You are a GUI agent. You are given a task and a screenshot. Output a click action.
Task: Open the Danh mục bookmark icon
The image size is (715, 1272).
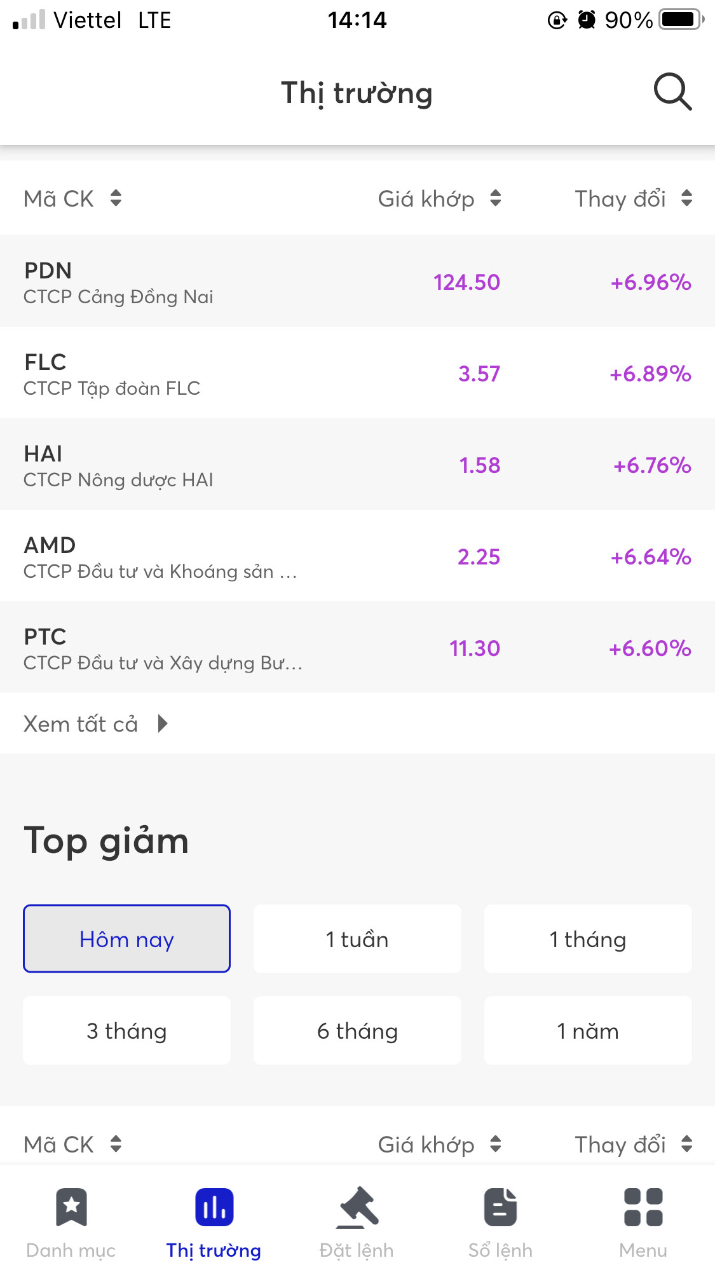coord(71,1207)
